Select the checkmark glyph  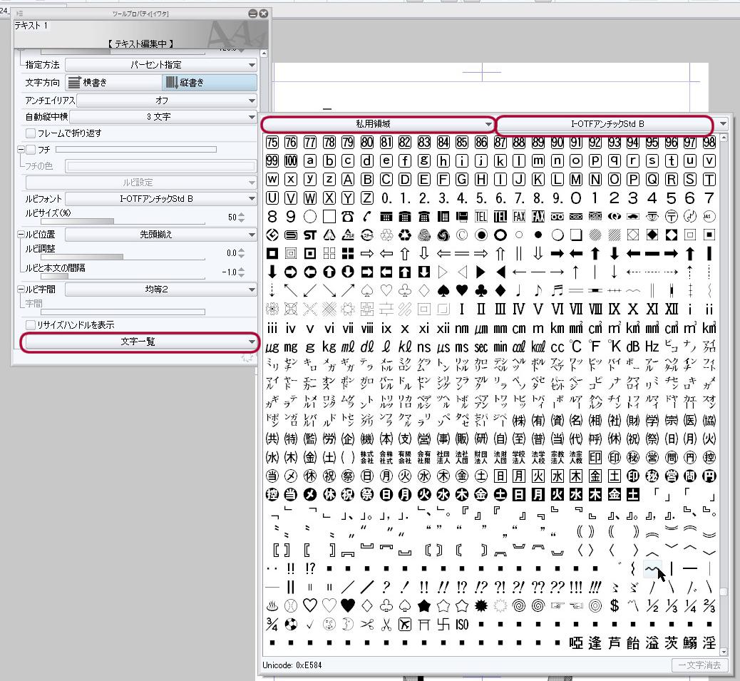pos(309,625)
